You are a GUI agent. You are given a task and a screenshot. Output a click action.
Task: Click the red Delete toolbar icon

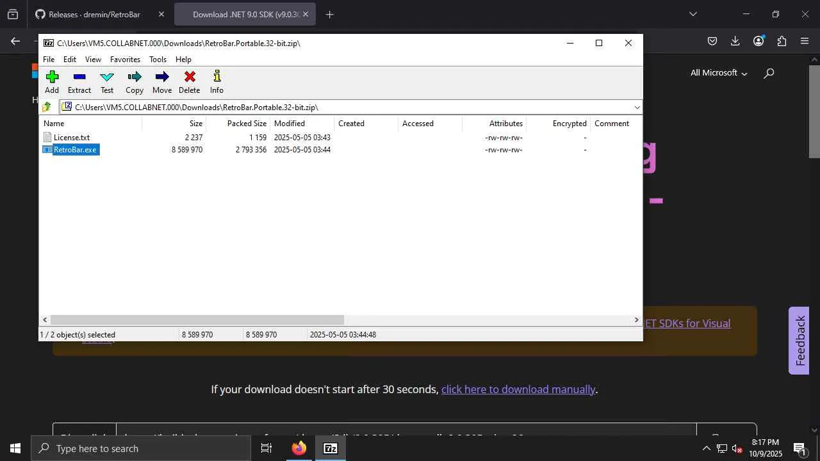190,77
